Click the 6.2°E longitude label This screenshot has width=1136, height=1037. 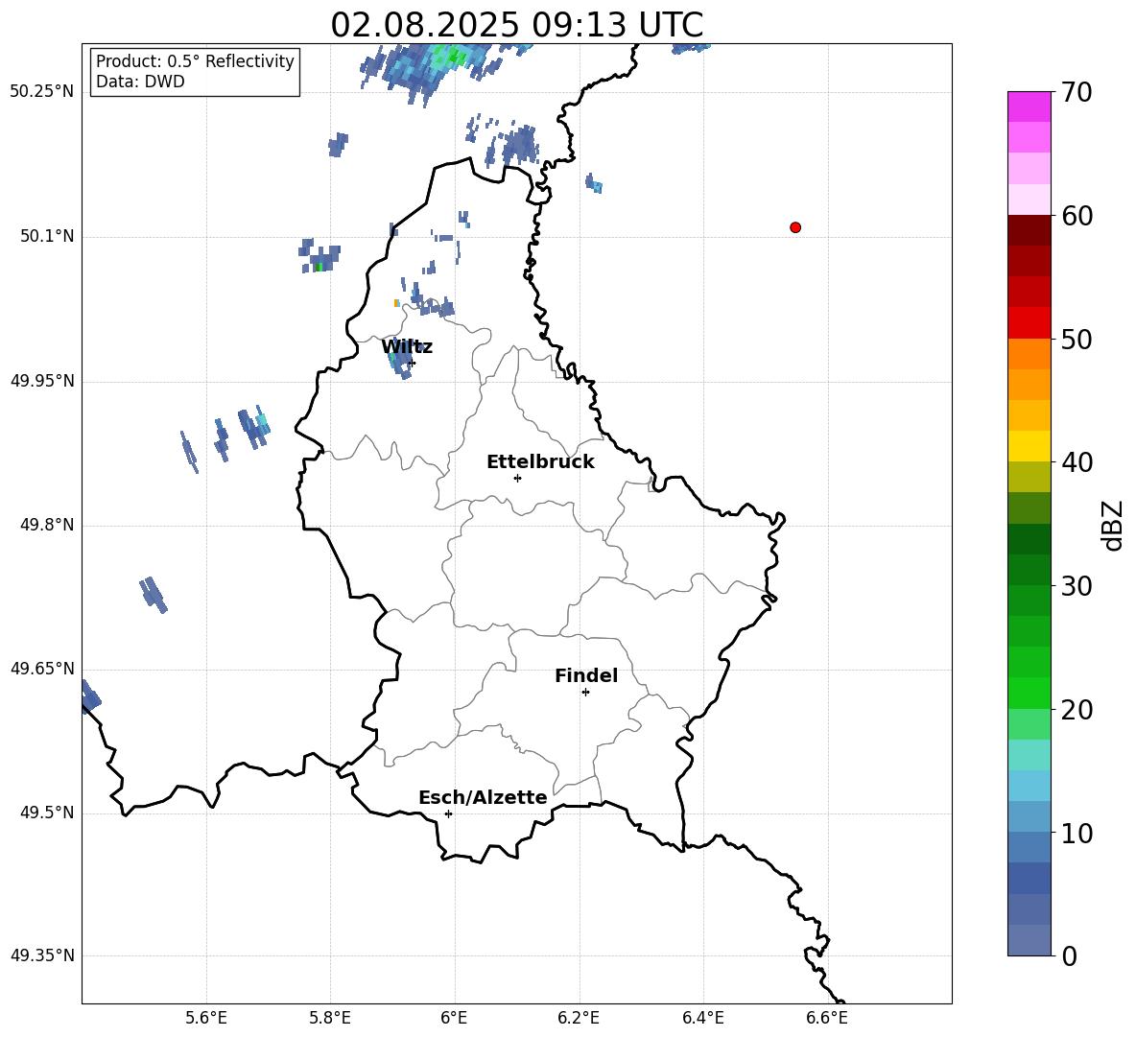click(x=579, y=1018)
